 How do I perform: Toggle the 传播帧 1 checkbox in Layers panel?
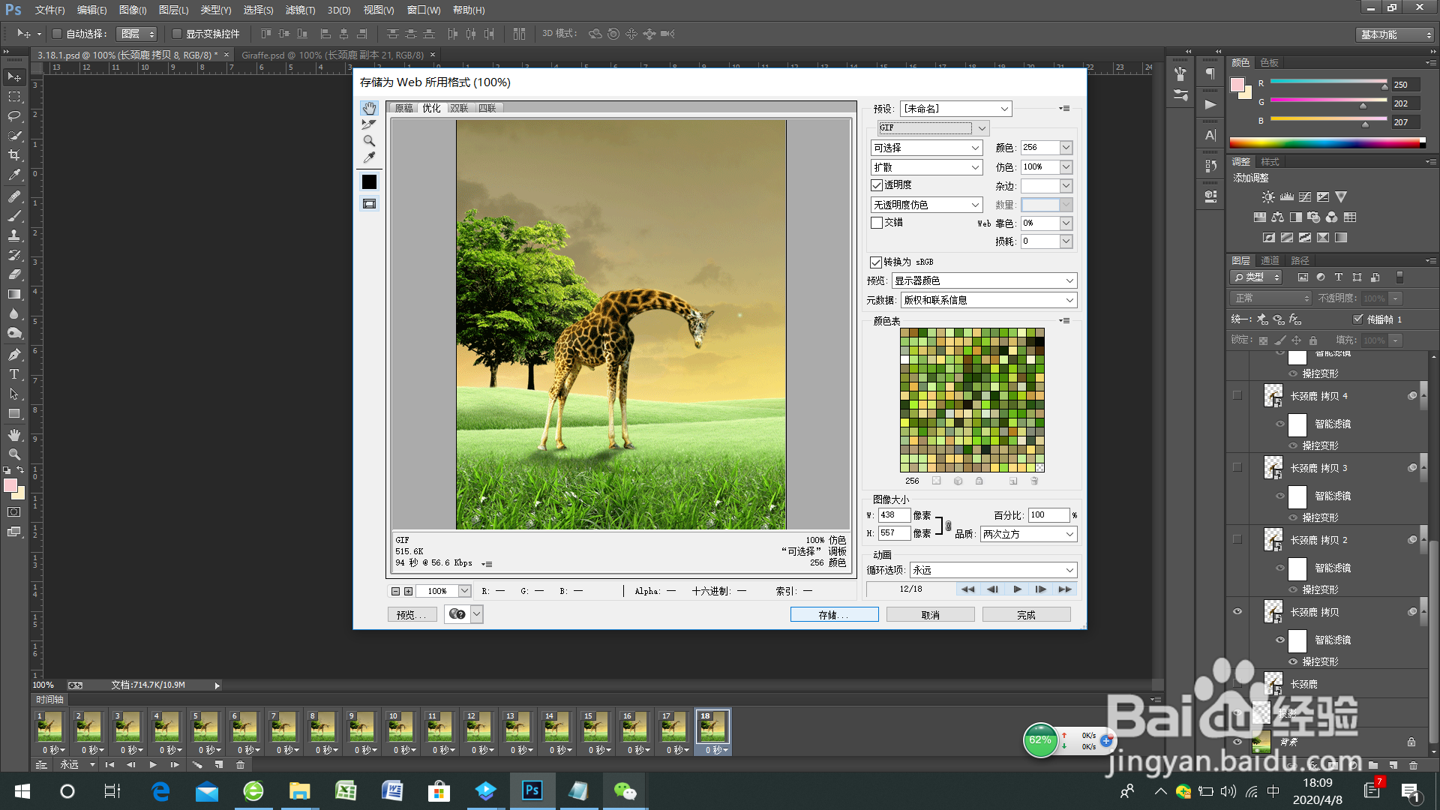click(x=1357, y=319)
